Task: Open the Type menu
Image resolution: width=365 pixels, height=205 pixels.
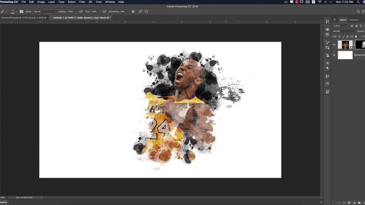Action: 62,2
